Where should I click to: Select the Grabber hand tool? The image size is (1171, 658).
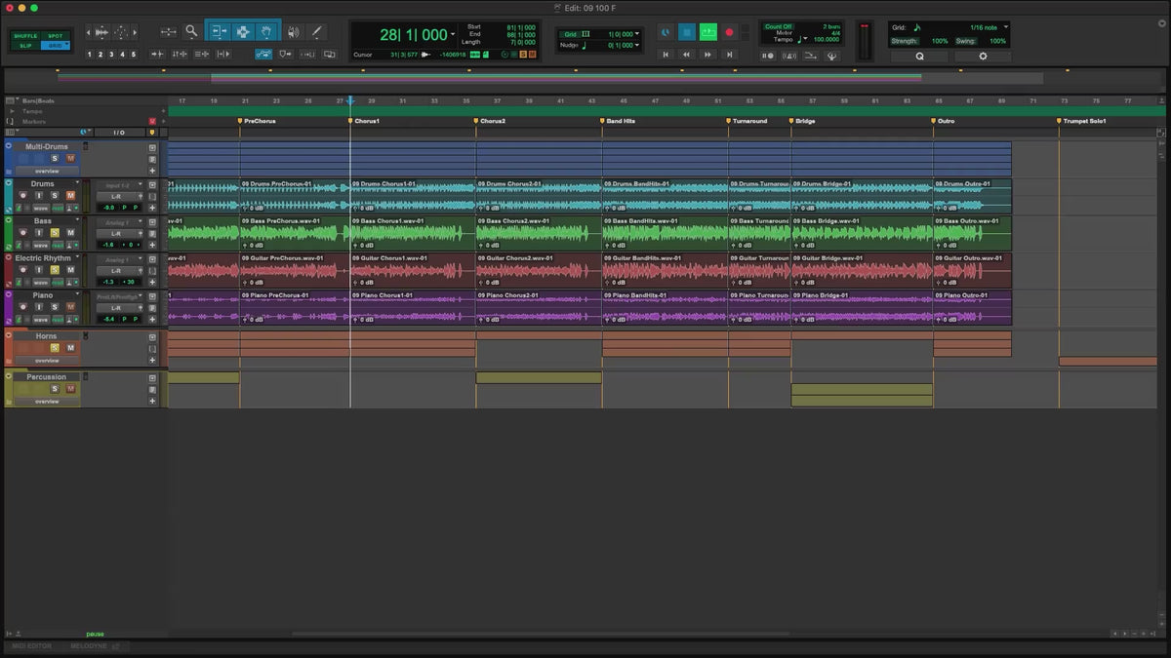tap(268, 32)
